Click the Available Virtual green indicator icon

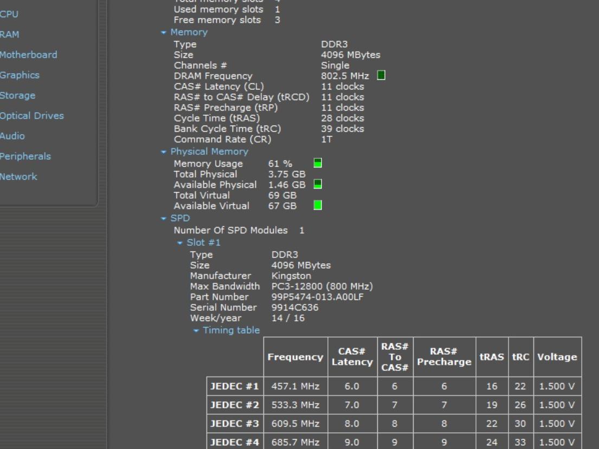tap(318, 205)
